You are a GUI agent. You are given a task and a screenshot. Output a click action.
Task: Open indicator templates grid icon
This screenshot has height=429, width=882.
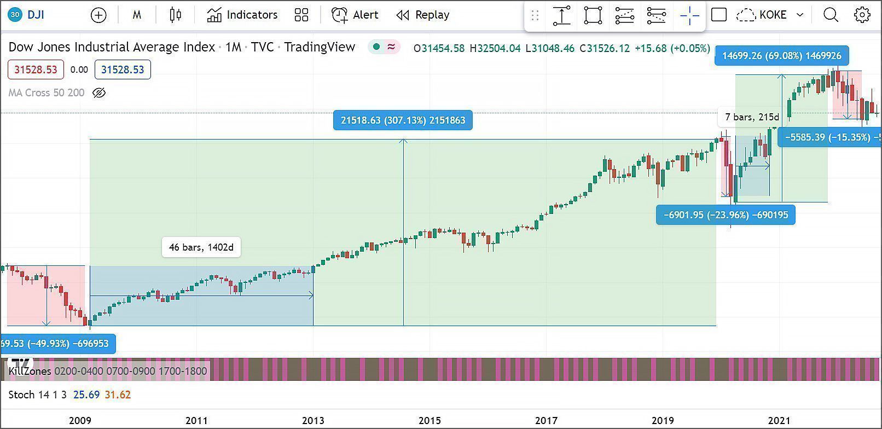(x=301, y=15)
